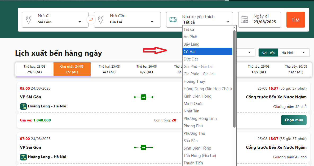The image size is (314, 166).
Task: Click the calendar icon beside Ngày đi
Action: click(x=245, y=20)
